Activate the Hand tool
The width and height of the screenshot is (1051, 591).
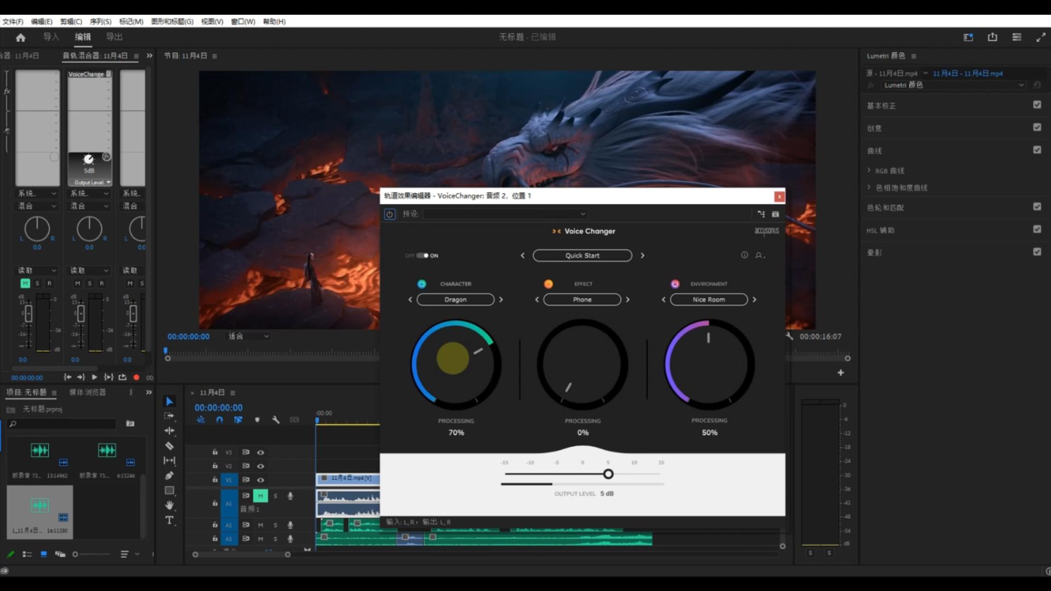point(170,505)
